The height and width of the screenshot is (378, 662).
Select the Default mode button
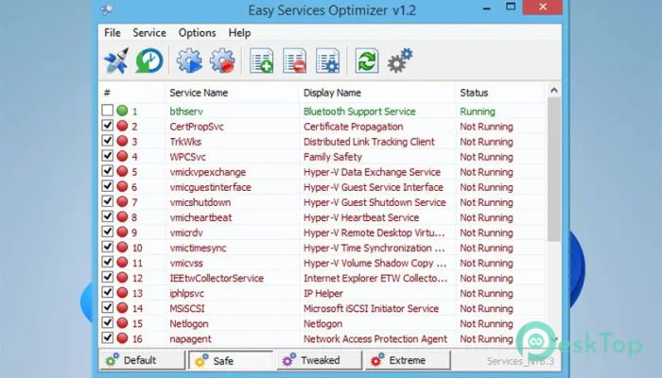click(142, 360)
